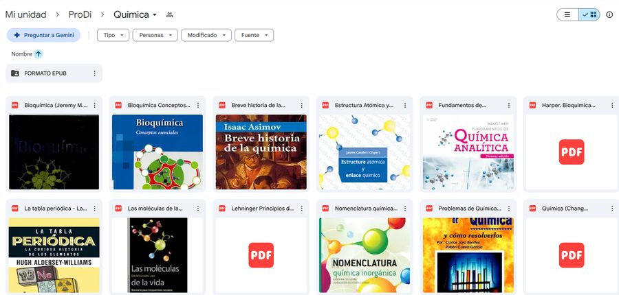
Task: Click file name 'Fundamentos de...'
Action: point(462,105)
